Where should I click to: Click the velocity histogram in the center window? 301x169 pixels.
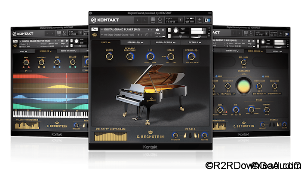pyautogui.click(x=111, y=137)
